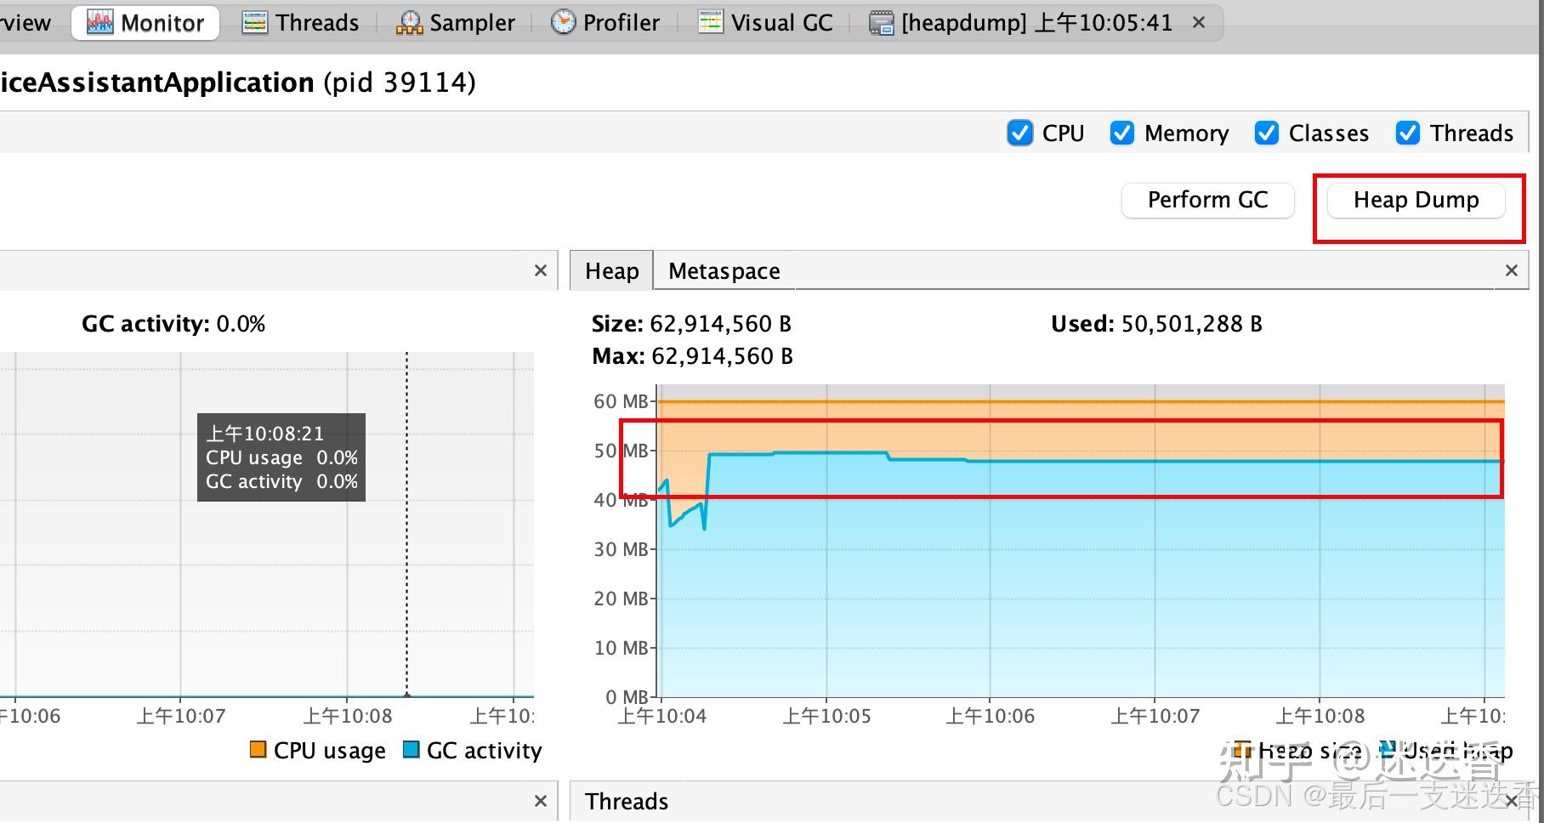
Task: Click the blue GC activity legend swatch
Action: (411, 749)
